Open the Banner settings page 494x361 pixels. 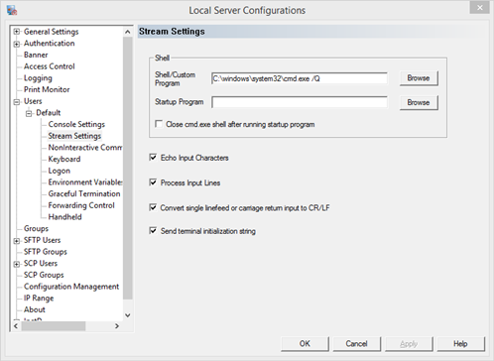(36, 55)
